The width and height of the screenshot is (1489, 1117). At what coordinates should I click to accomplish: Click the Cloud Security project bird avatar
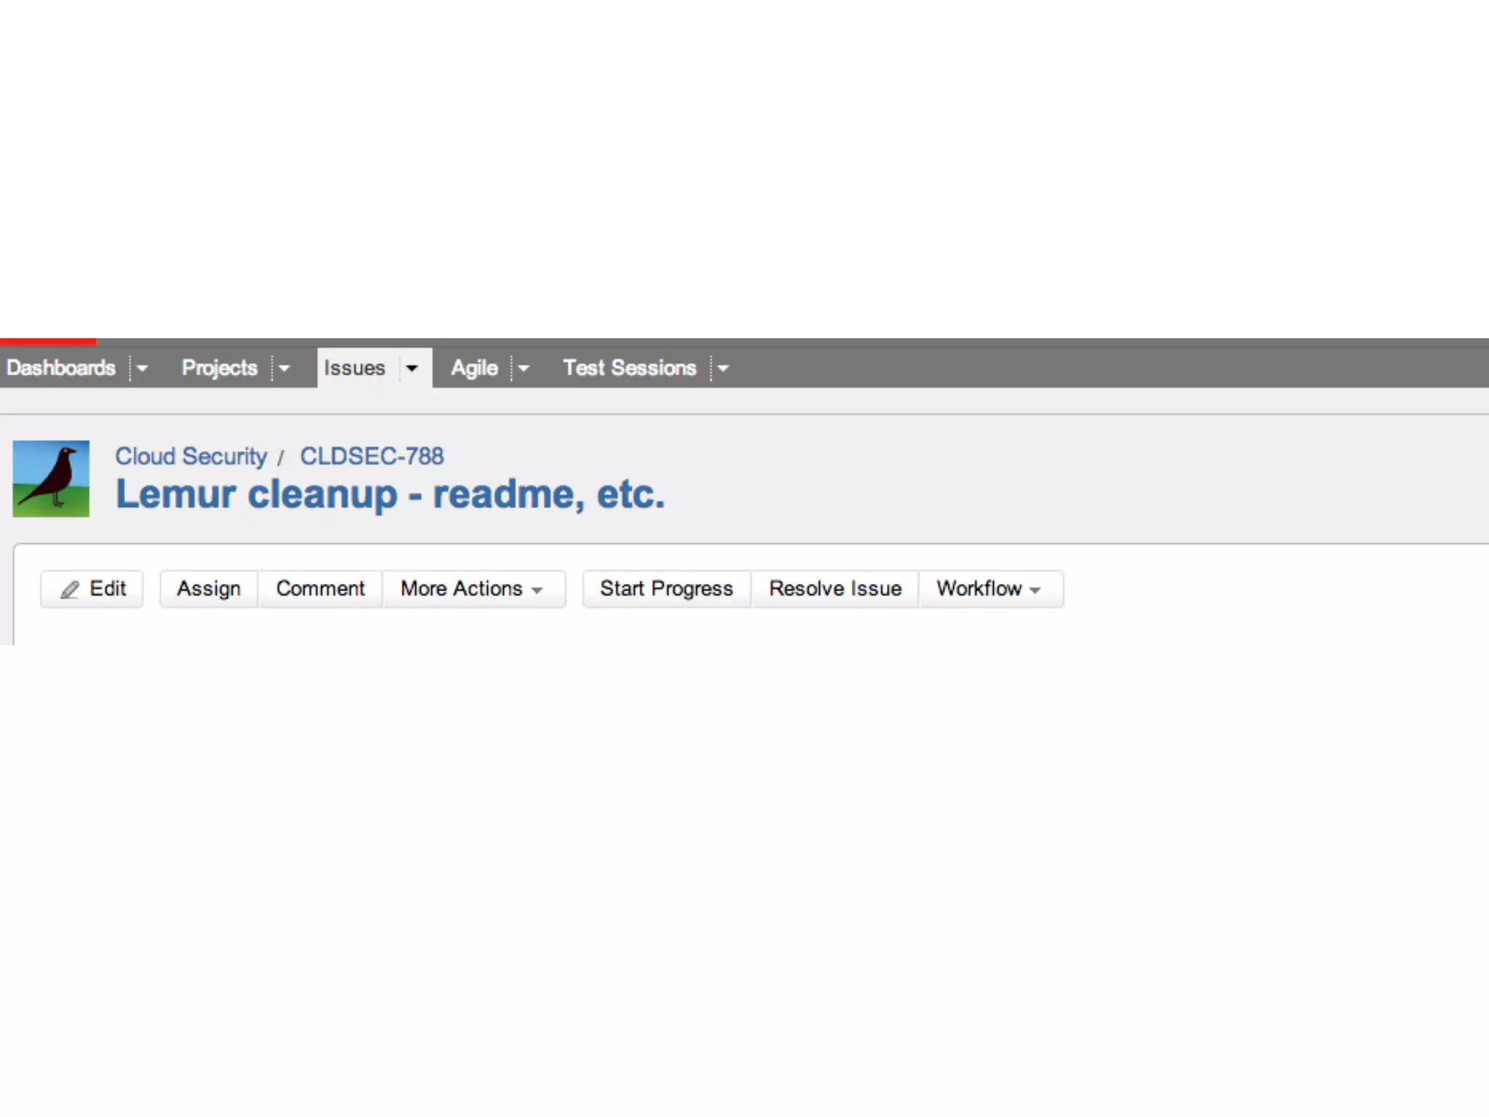(51, 479)
